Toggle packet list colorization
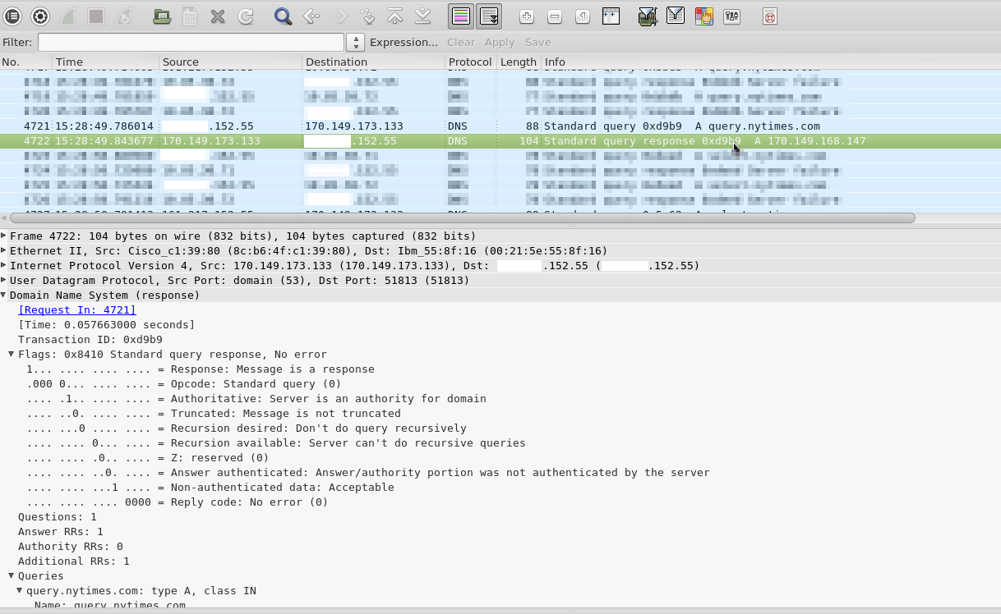 [x=461, y=16]
